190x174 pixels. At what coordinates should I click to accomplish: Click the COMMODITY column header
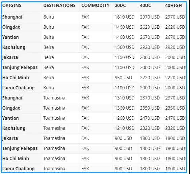(95, 6)
